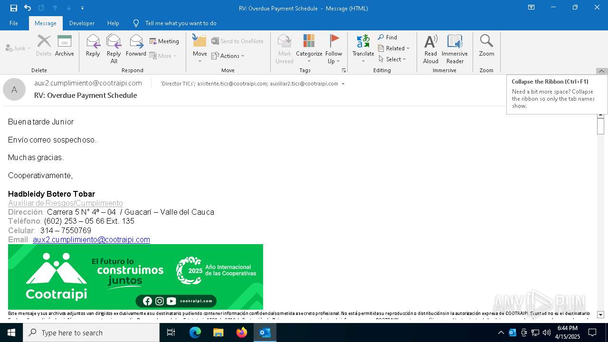Screen dimensions: 608x342
Task: Click Reply All
Action: click(x=114, y=49)
